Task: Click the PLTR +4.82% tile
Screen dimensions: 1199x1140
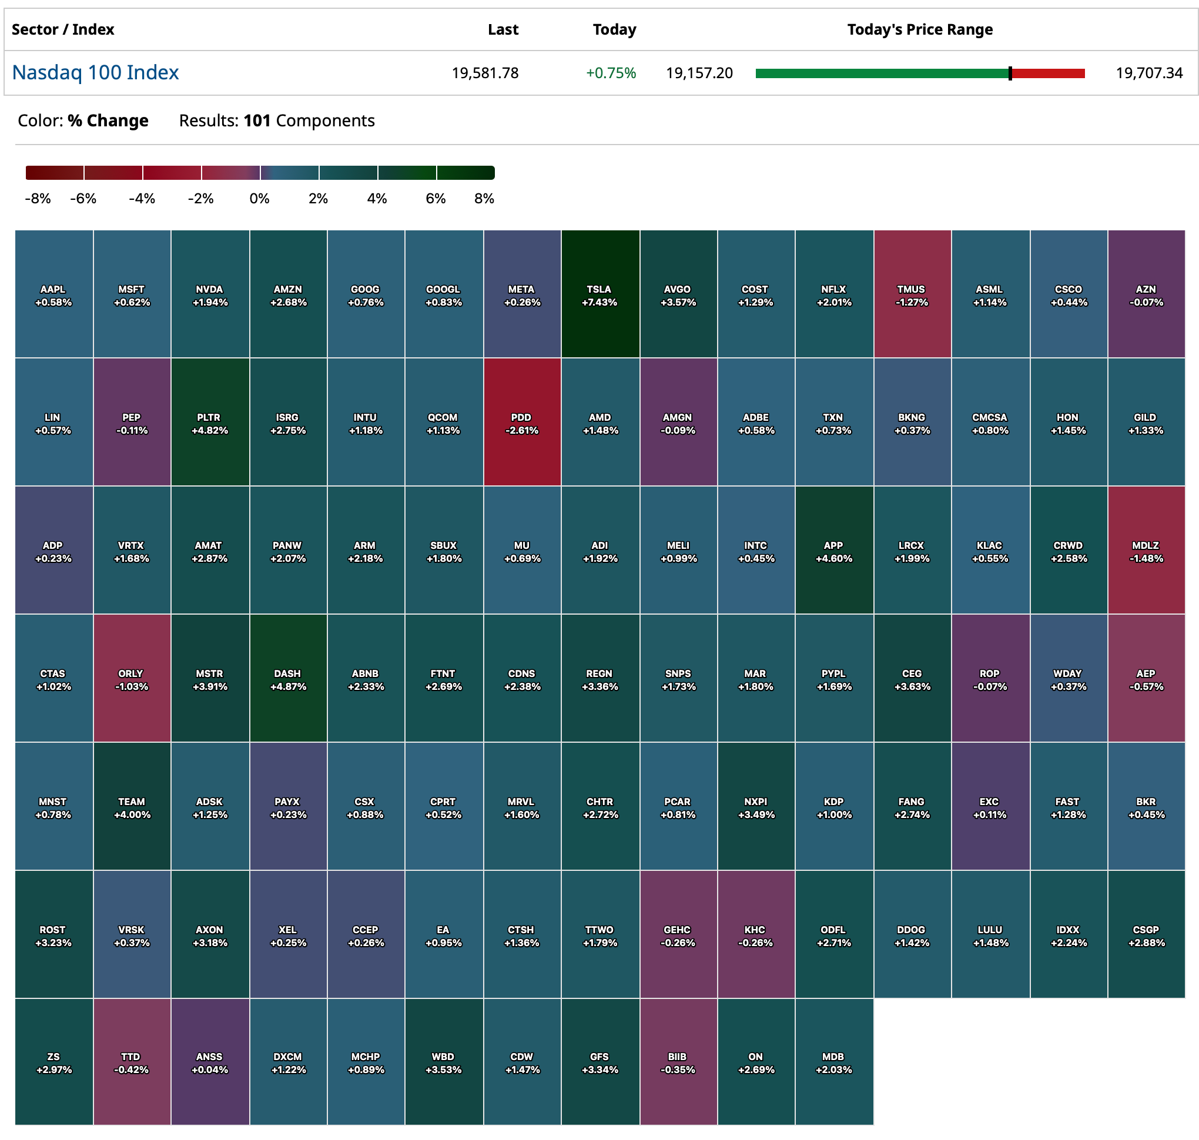Action: pos(210,422)
